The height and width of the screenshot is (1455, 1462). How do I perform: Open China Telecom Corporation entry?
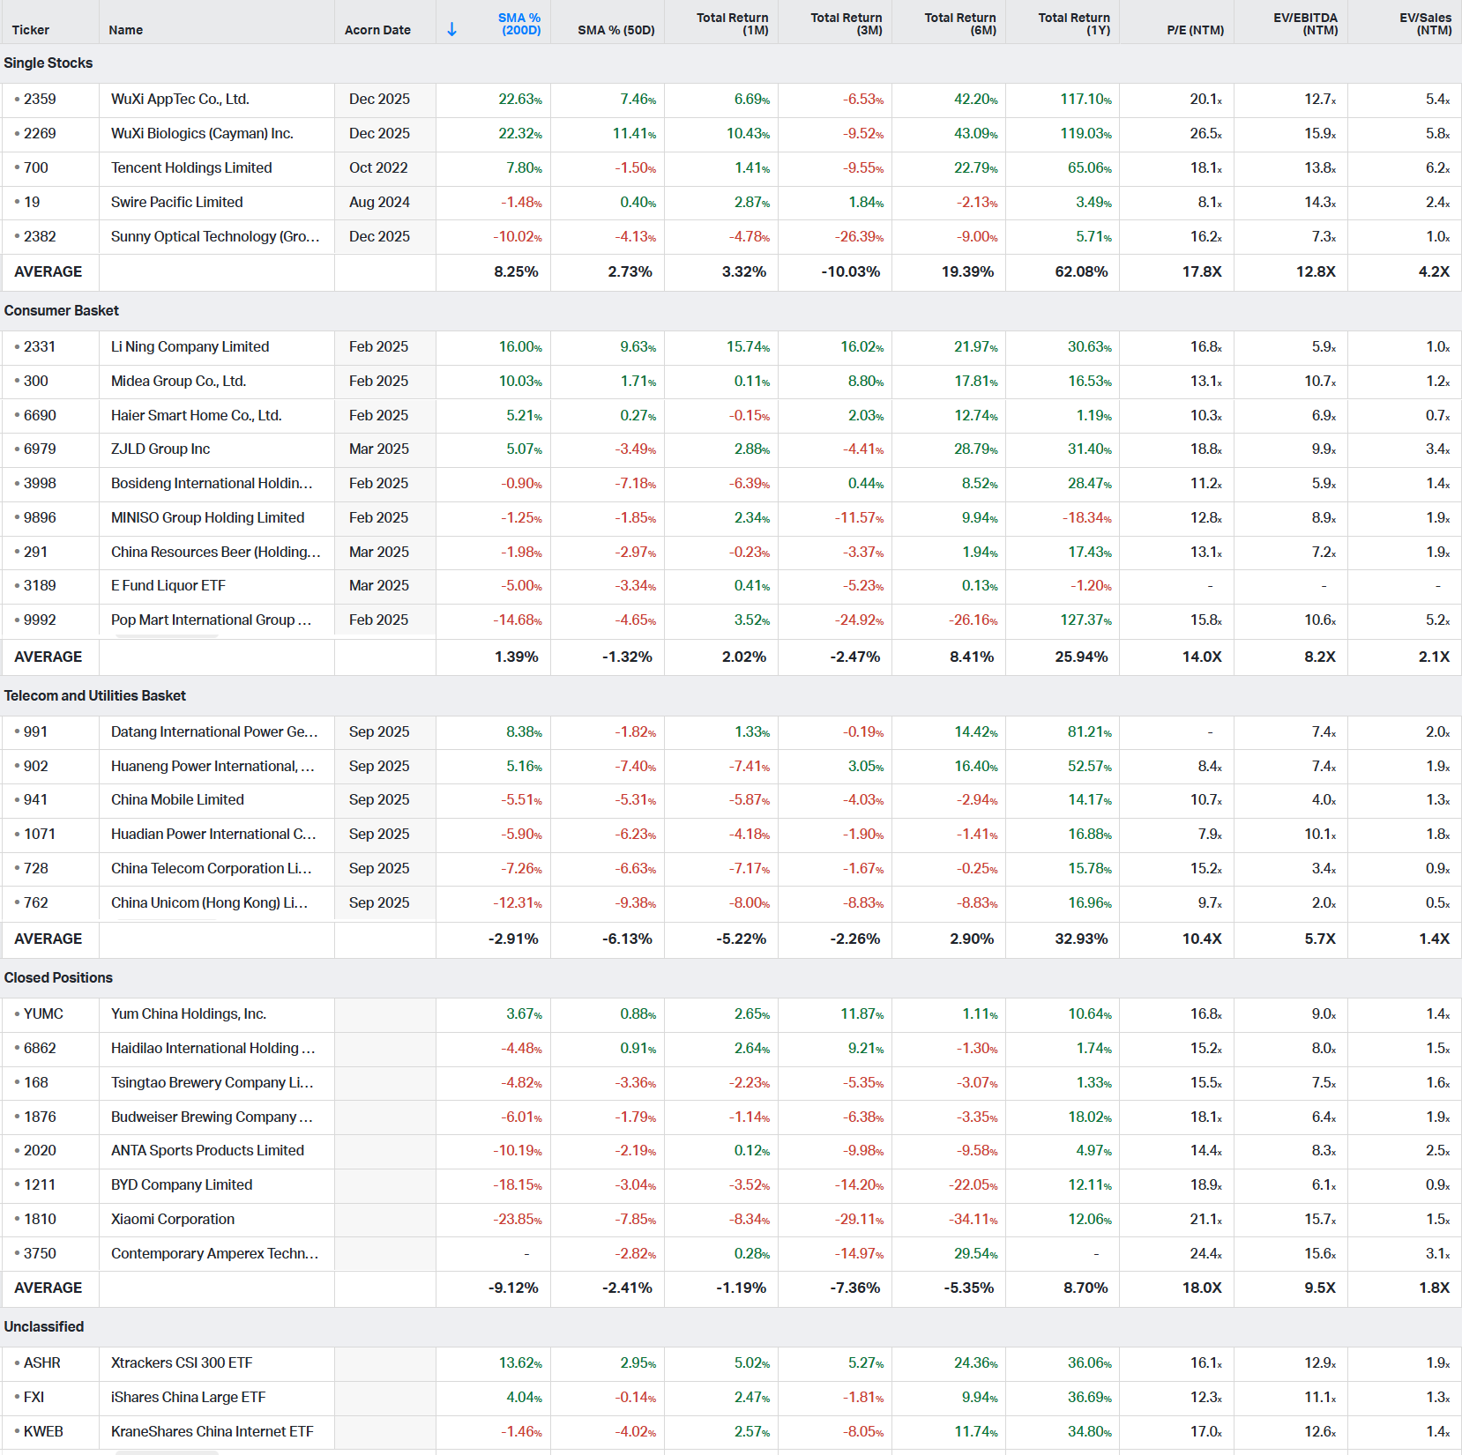coord(211,869)
